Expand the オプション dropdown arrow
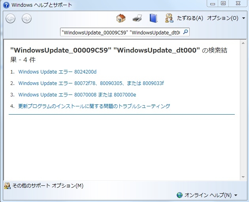Screen dimensions: 249x202 (243, 18)
